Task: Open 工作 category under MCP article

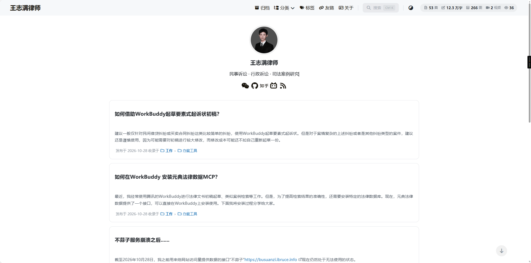Action: click(x=167, y=214)
